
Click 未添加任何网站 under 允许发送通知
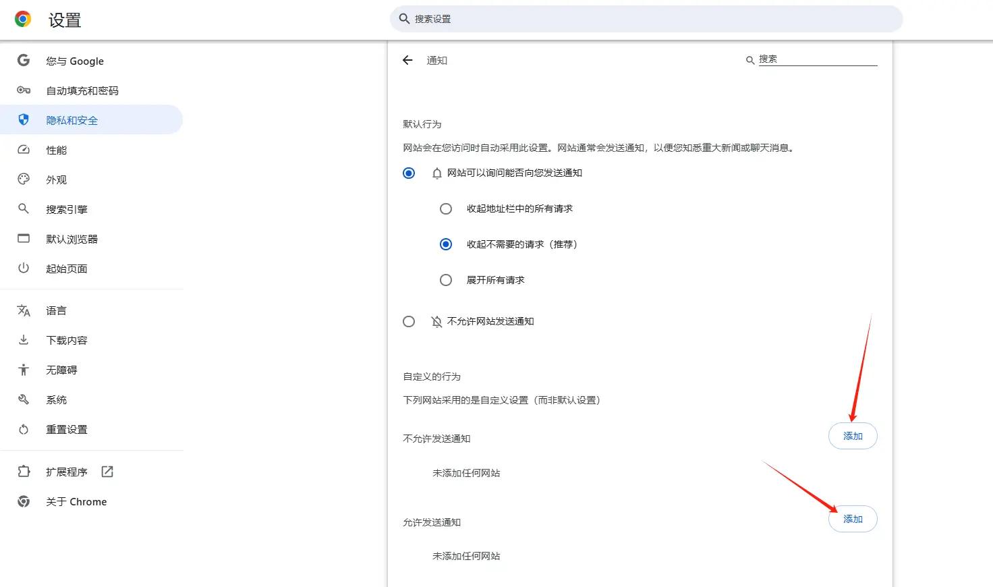point(466,556)
